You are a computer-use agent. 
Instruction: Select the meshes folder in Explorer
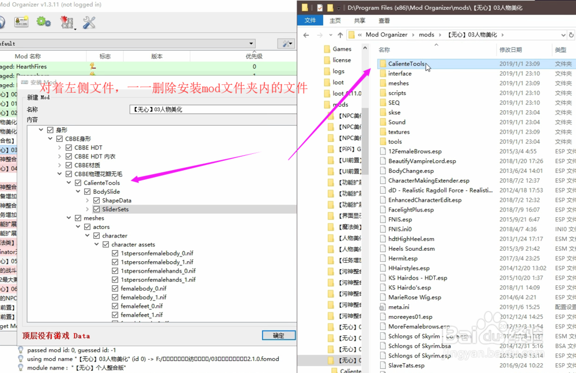coord(398,83)
